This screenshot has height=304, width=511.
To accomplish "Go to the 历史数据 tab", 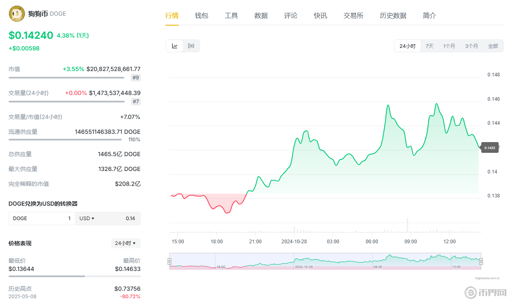I will (x=393, y=16).
